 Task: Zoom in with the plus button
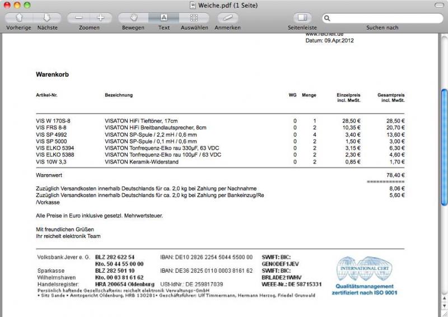pos(101,18)
